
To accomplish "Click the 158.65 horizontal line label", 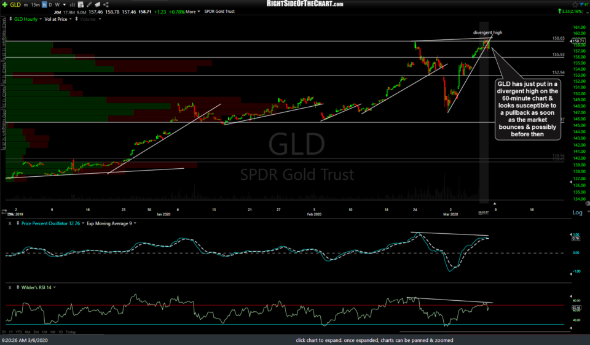I will click(x=559, y=38).
